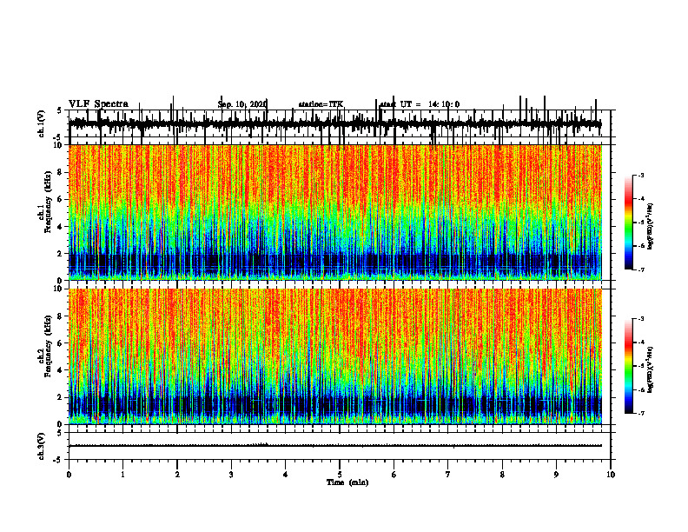Click the ch.3 flat waveform trace
688x532 pixels.
pos(334,446)
